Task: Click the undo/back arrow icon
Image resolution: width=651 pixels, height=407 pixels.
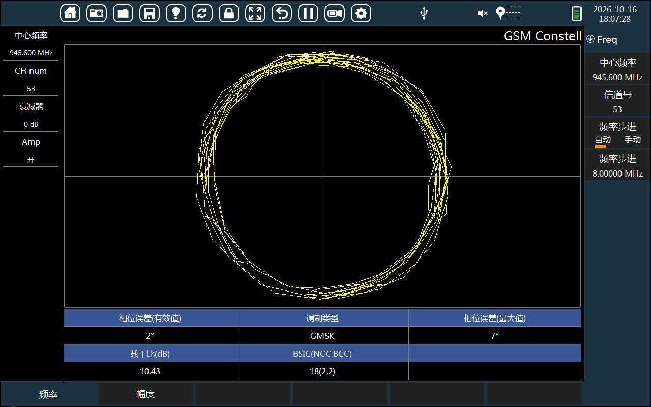Action: pos(282,13)
